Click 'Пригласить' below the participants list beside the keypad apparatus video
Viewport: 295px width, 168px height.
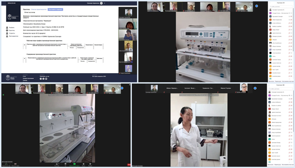[271, 81]
